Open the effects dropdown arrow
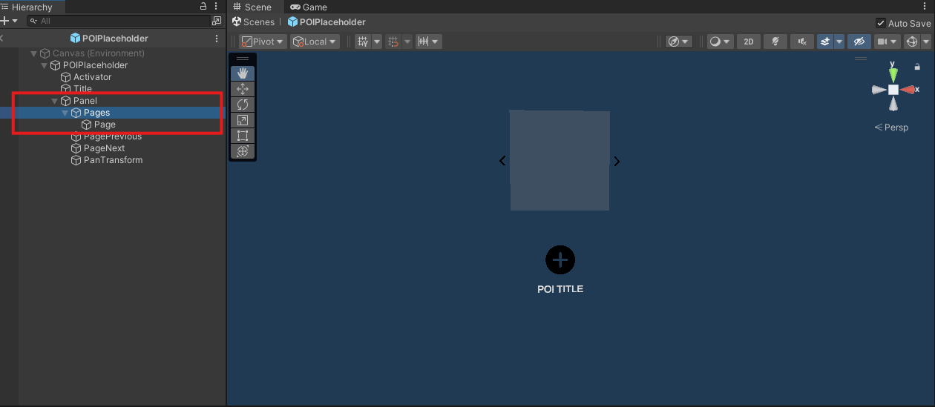Screen dimensions: 935x407 point(839,42)
